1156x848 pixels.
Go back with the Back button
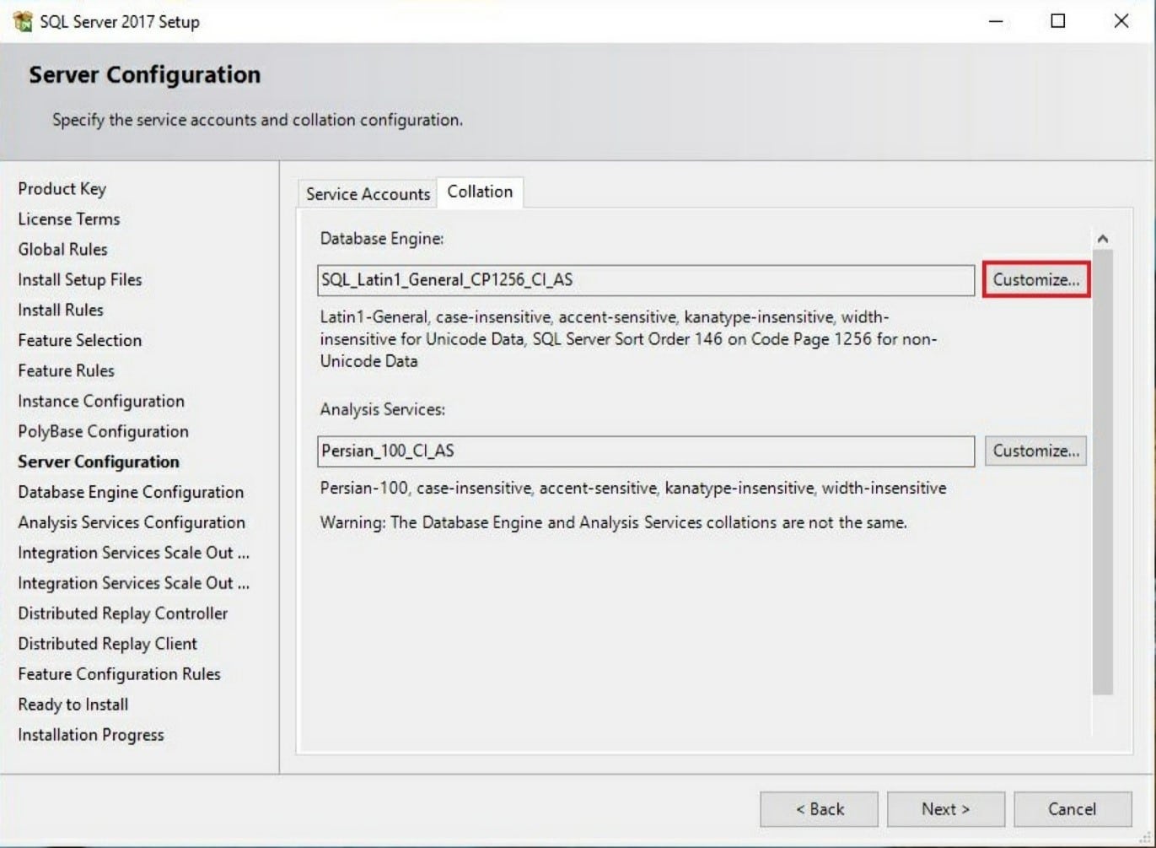click(819, 809)
